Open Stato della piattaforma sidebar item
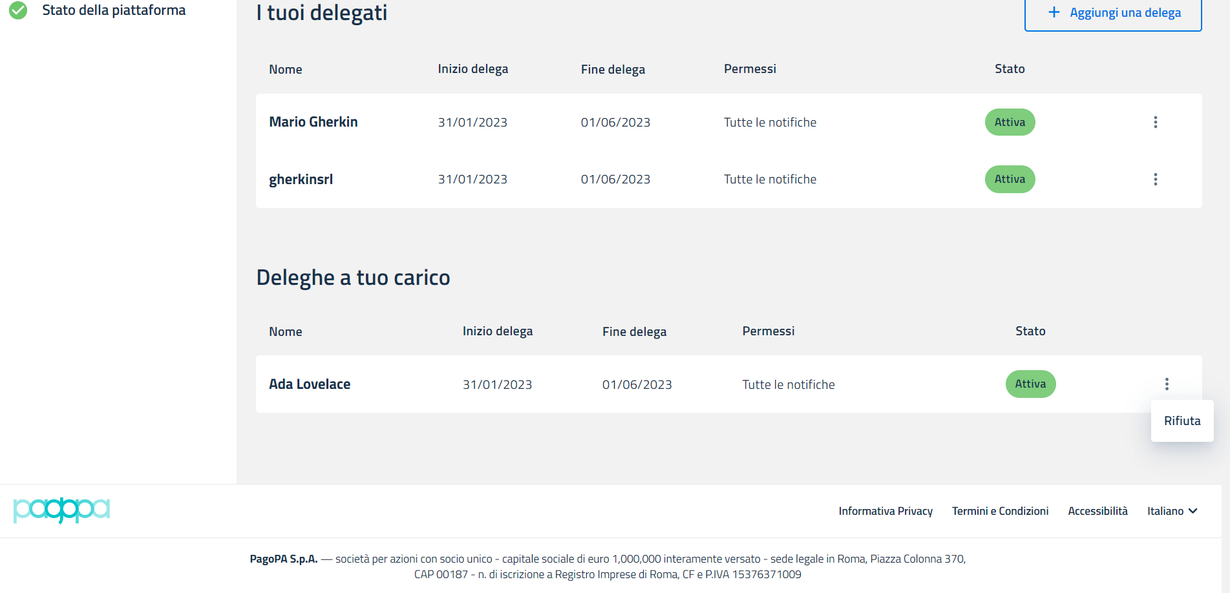The height and width of the screenshot is (593, 1230). click(114, 10)
